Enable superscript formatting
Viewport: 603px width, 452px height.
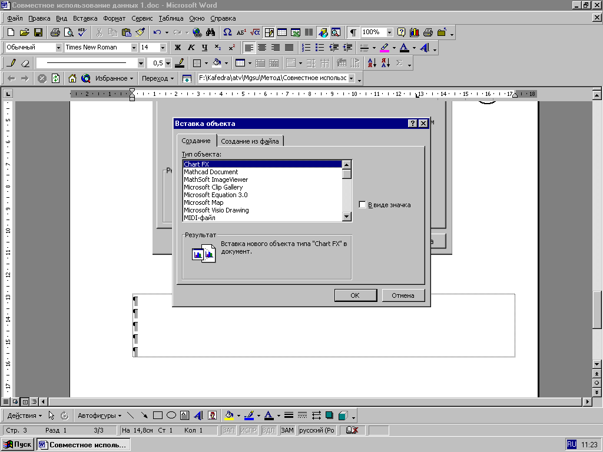(231, 47)
